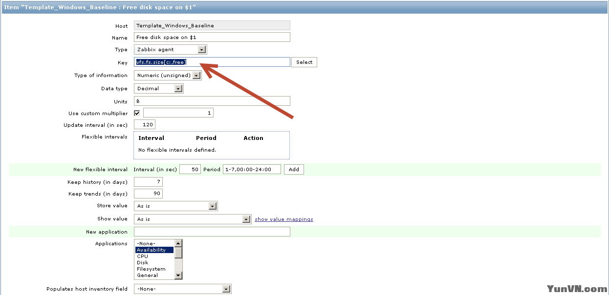Screen dimensions: 609x295
Task: Click the Host field Template_Windows_Baseline
Action: pos(212,25)
